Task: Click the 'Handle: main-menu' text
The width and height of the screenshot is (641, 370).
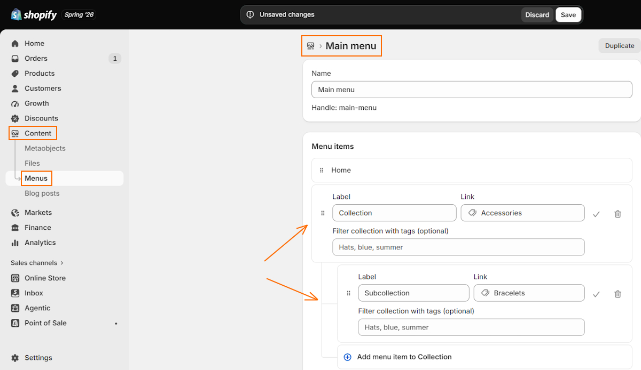Action: (344, 108)
